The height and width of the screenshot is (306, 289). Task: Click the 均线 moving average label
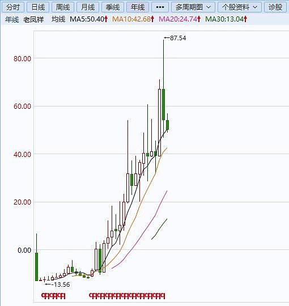coord(58,19)
